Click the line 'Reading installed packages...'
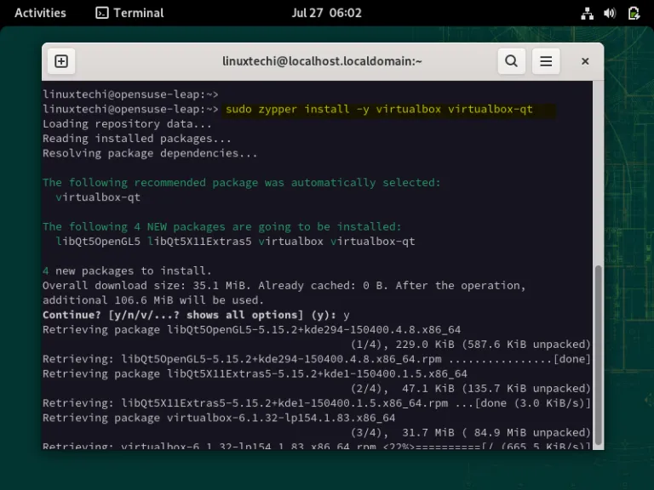 [137, 139]
